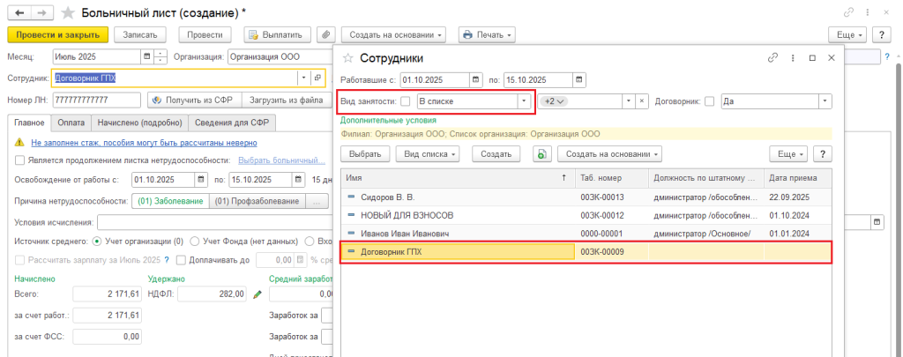Open employee card icon beside Сотрудник field
The height and width of the screenshot is (357, 903).
coord(317,78)
